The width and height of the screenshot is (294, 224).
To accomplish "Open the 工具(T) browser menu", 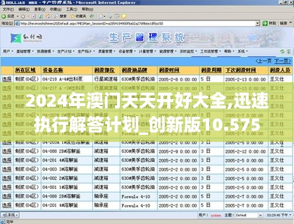I will [72, 9].
